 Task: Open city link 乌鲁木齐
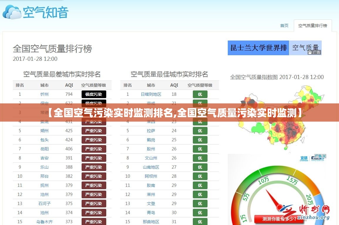click(x=44, y=221)
